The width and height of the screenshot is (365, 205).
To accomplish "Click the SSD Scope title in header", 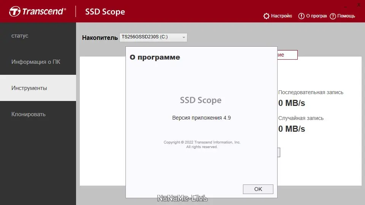I will pos(105,12).
